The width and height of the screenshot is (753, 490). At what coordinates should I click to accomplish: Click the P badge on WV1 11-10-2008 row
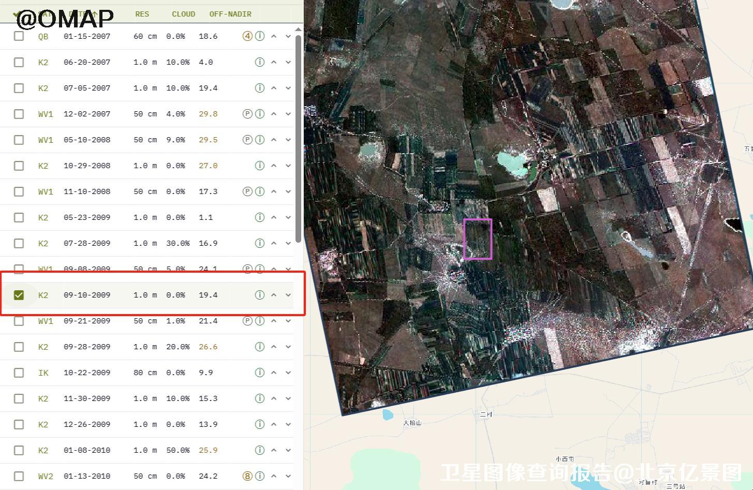247,191
